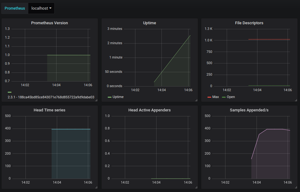Open the Samples Appended/s panel title
This screenshot has height=192, width=300.
click(x=249, y=110)
